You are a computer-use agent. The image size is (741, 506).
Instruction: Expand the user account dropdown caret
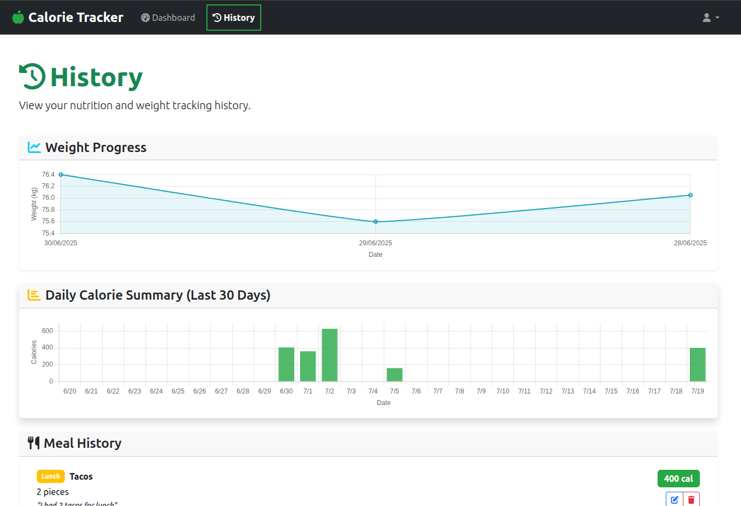[x=717, y=18]
